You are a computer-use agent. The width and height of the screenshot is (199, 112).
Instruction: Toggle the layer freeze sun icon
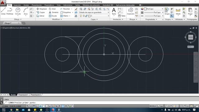[84, 16]
